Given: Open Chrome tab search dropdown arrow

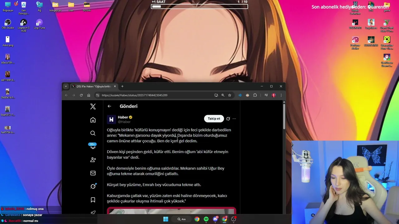Looking at the screenshot, I should pyautogui.click(x=65, y=86).
